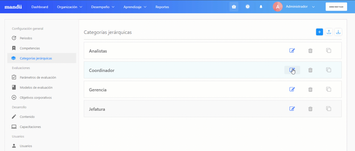Image resolution: width=355 pixels, height=151 pixels.
Task: Click the Parámetros de evaluación clipboard icon
Action: click(x=14, y=77)
